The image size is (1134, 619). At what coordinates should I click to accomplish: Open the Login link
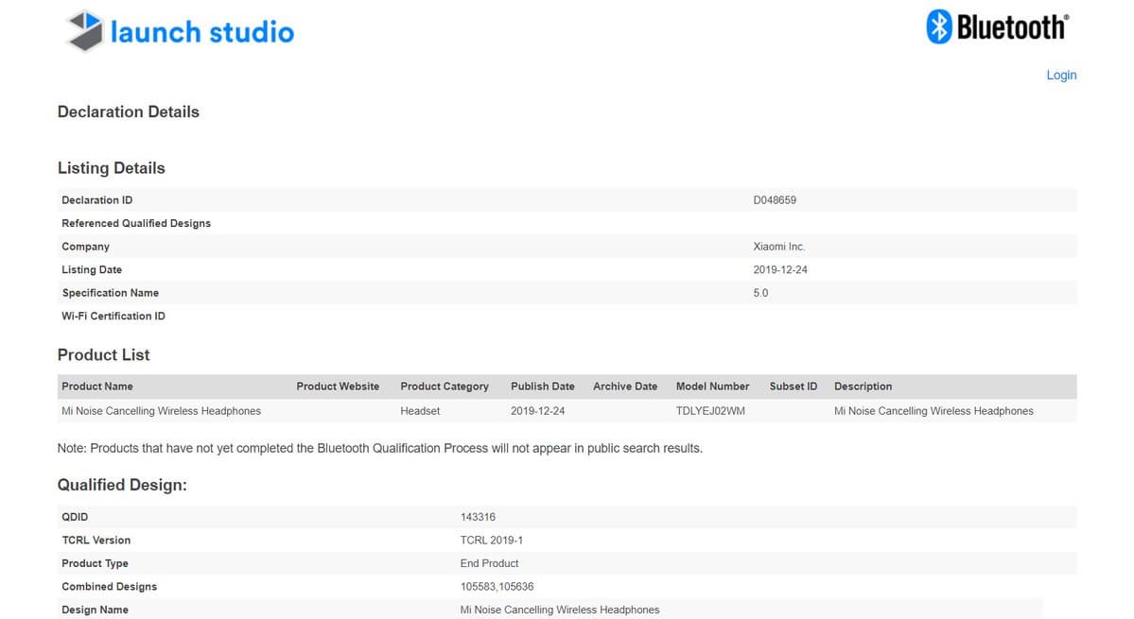pyautogui.click(x=1061, y=75)
